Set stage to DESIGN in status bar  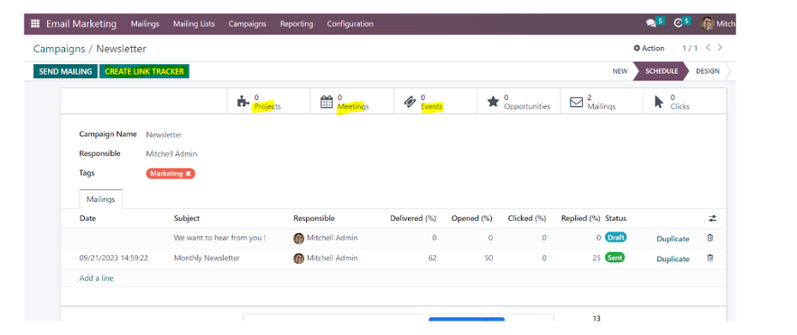click(x=708, y=71)
